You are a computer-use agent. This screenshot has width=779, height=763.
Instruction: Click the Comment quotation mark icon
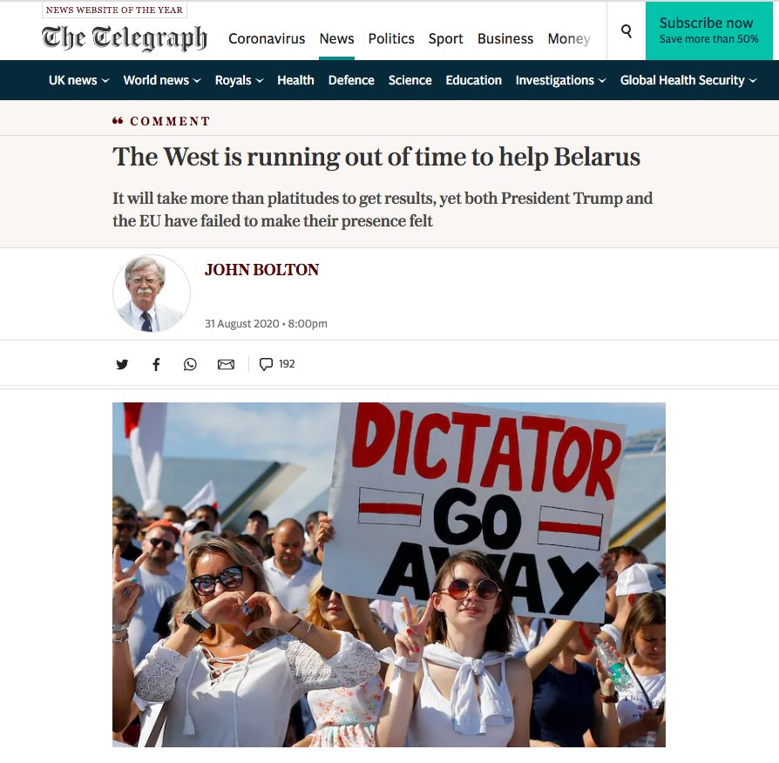(x=118, y=121)
